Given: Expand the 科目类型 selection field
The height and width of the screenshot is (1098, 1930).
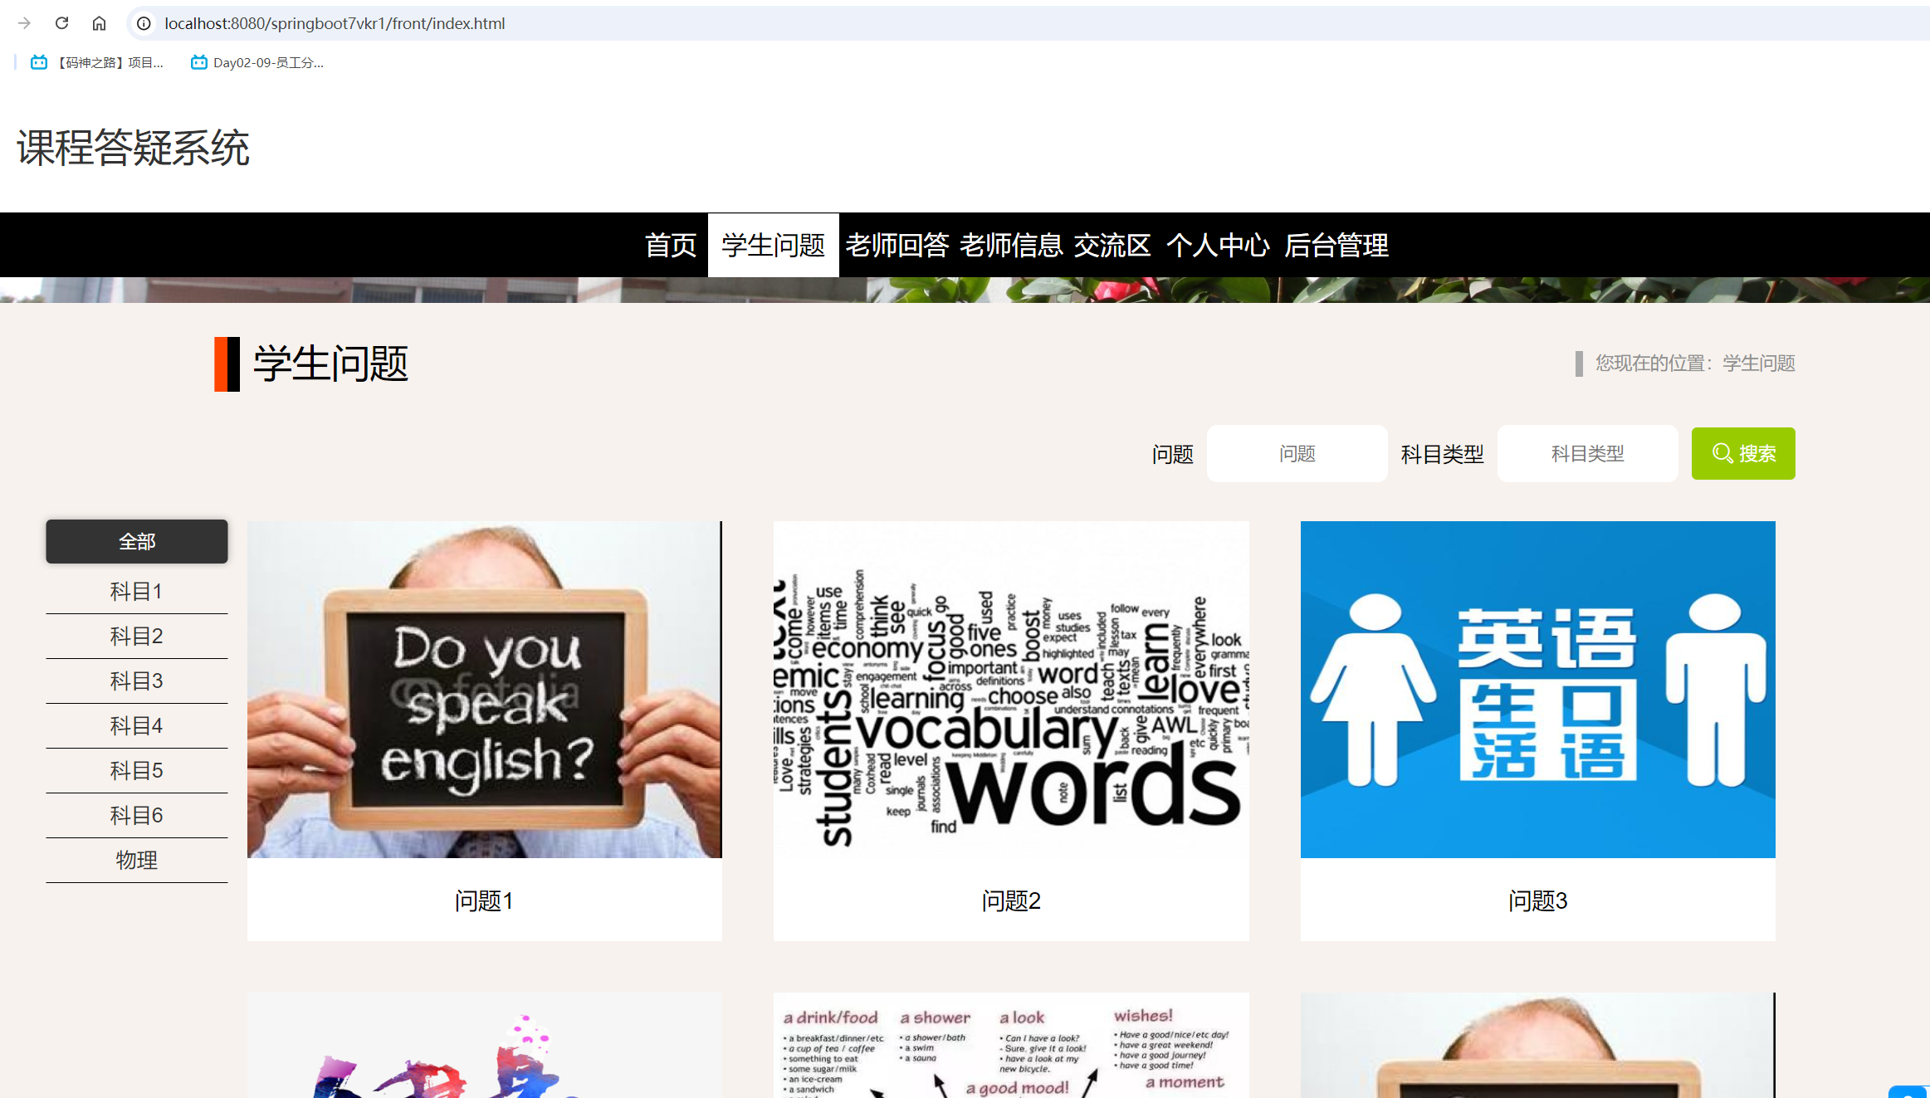Looking at the screenshot, I should click(x=1586, y=453).
